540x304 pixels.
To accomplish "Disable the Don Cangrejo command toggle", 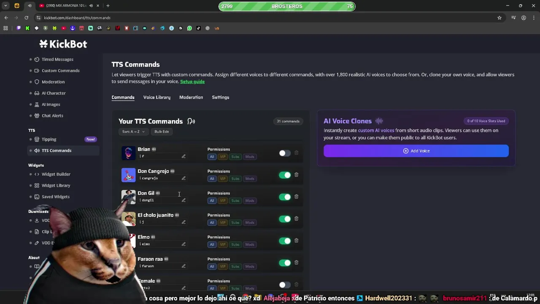I will [x=285, y=175].
